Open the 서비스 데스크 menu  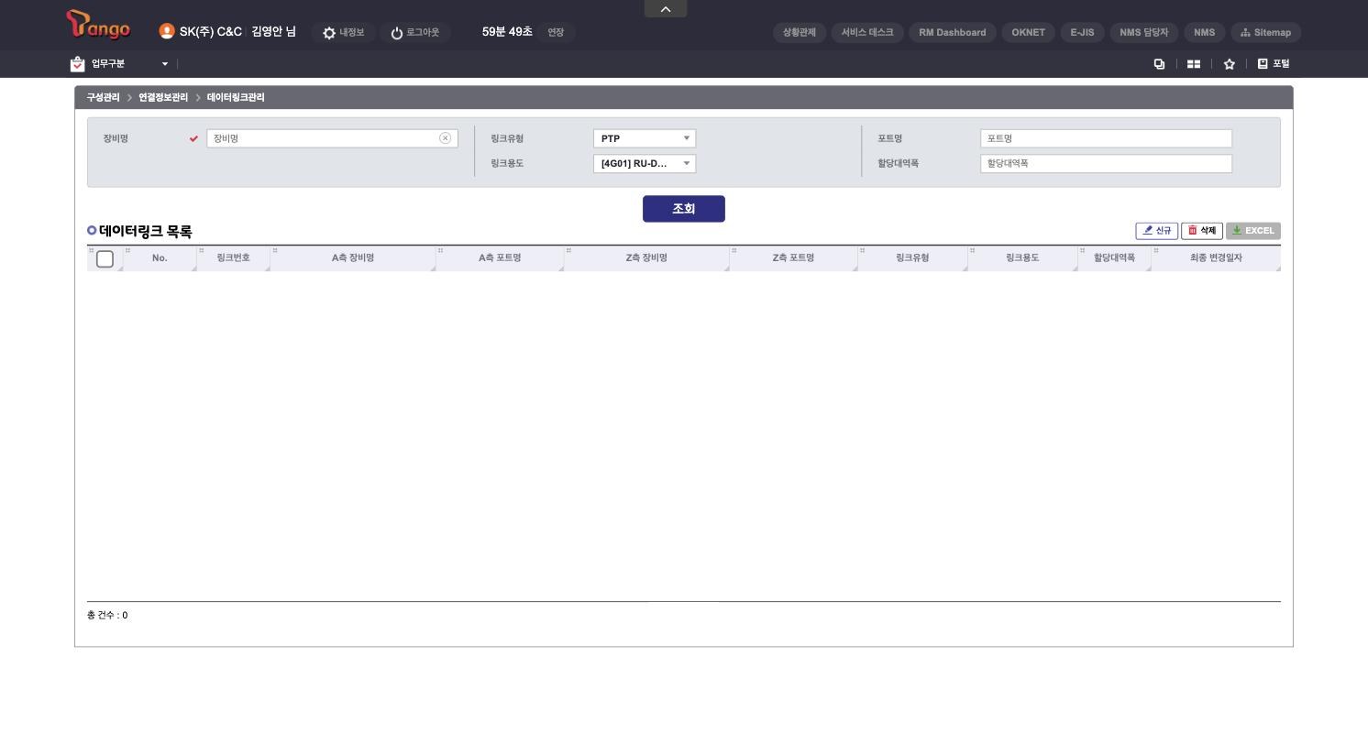867,32
